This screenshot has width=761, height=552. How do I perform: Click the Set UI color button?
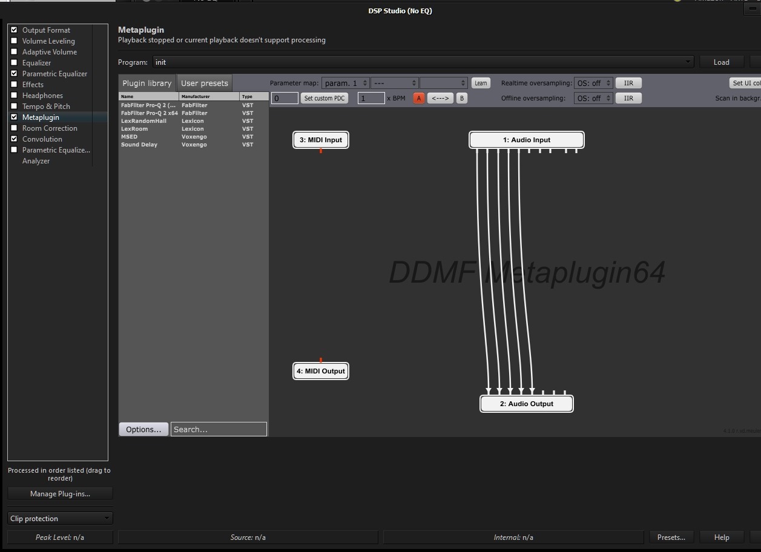tap(745, 83)
